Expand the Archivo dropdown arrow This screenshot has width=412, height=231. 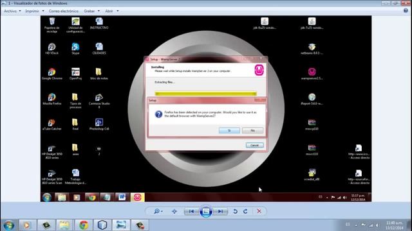20,11
